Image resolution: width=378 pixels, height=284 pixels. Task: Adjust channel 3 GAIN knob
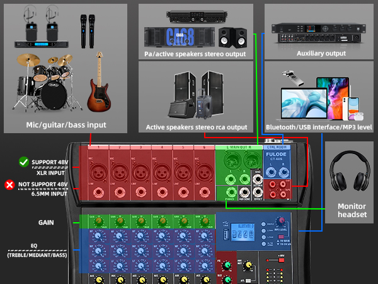click(141, 221)
